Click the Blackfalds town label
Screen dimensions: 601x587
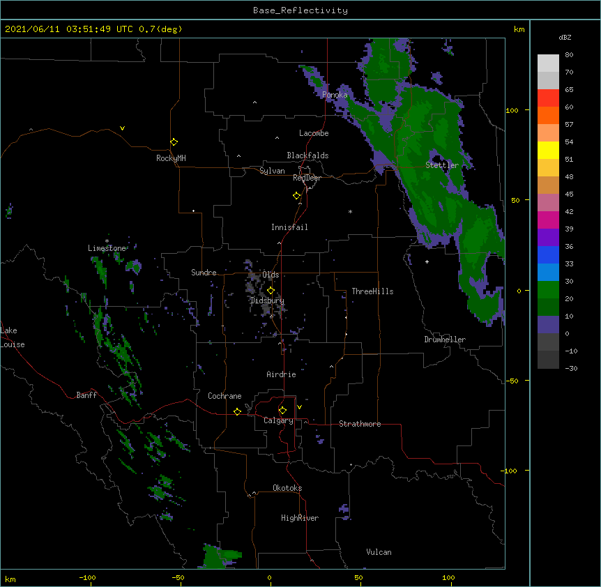pyautogui.click(x=307, y=155)
